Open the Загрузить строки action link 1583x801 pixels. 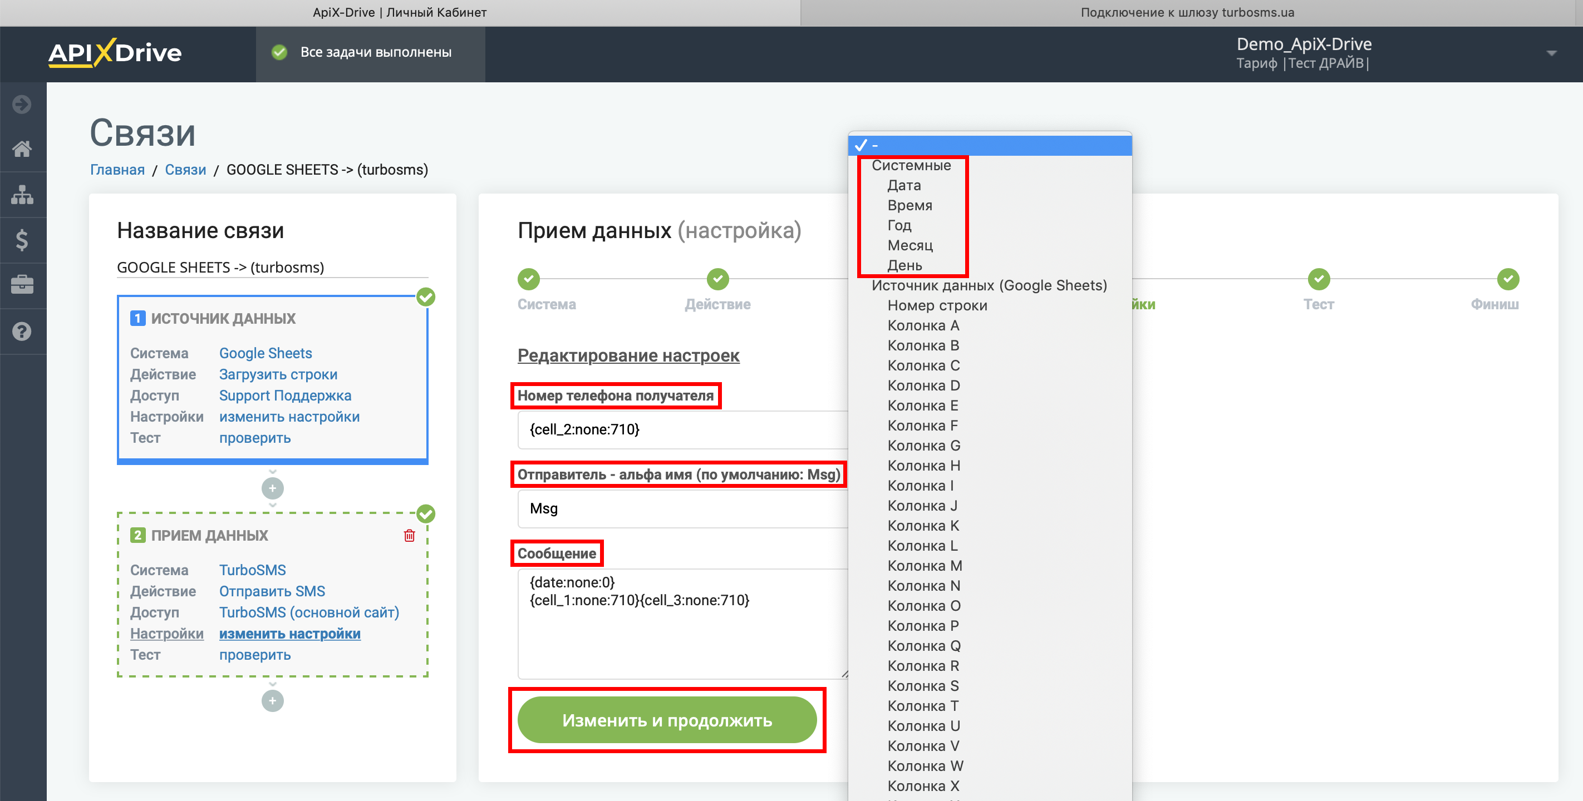click(x=278, y=375)
